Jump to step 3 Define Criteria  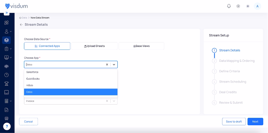tap(226, 71)
